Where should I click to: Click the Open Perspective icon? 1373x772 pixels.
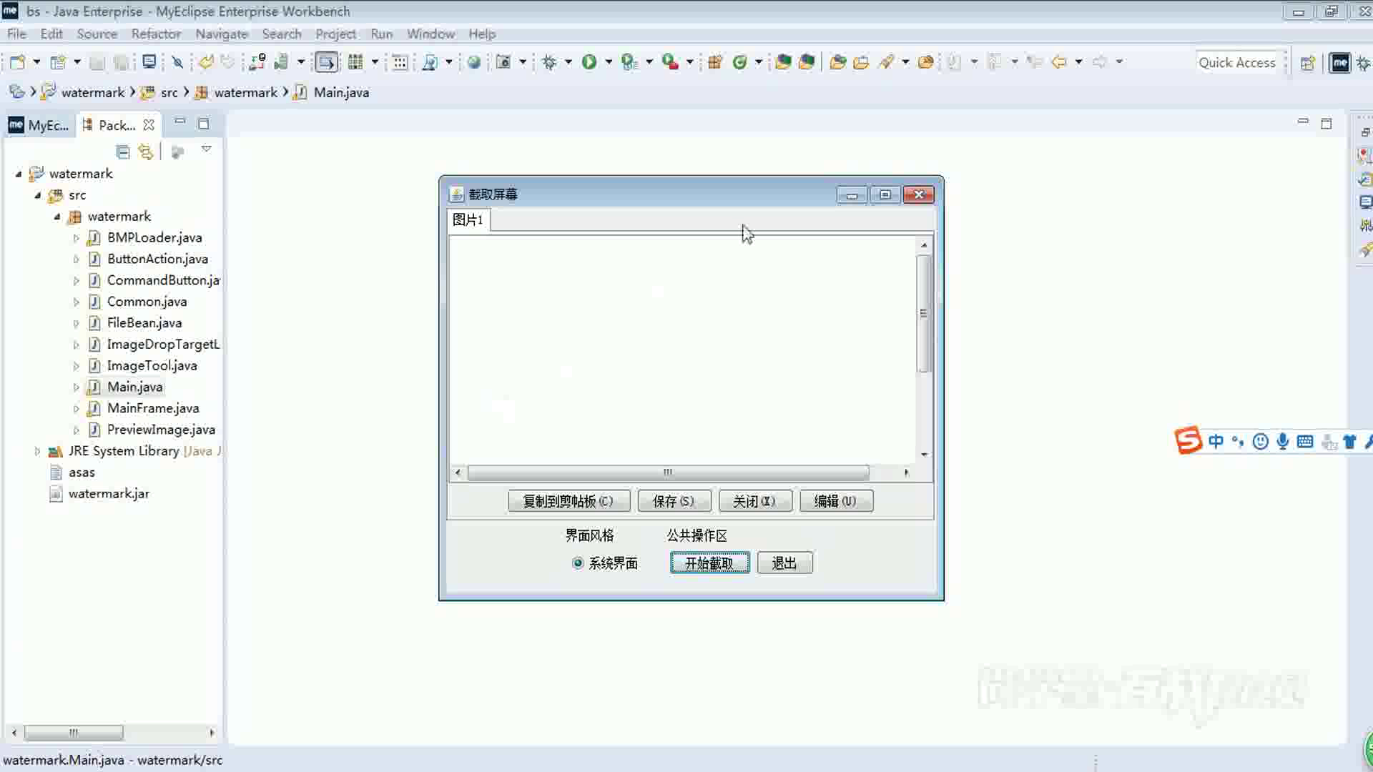(x=1307, y=63)
